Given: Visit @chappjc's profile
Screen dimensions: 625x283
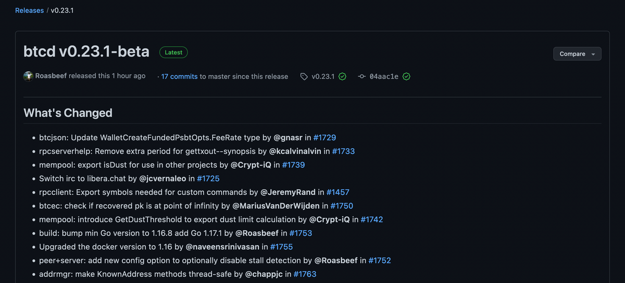Looking at the screenshot, I should click(x=264, y=274).
